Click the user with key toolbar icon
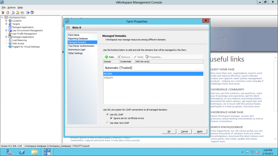The width and height of the screenshot is (278, 156). point(18,12)
